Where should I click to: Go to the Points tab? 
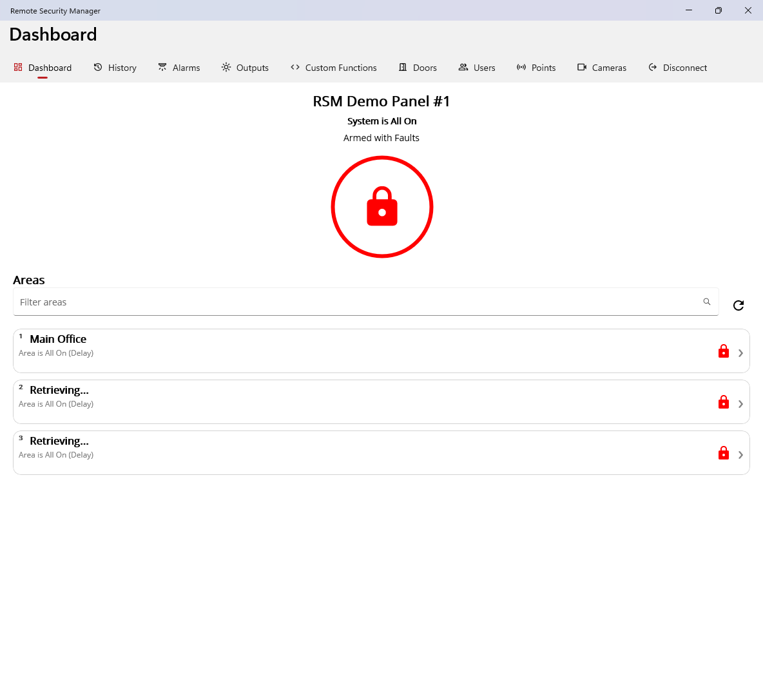[536, 68]
